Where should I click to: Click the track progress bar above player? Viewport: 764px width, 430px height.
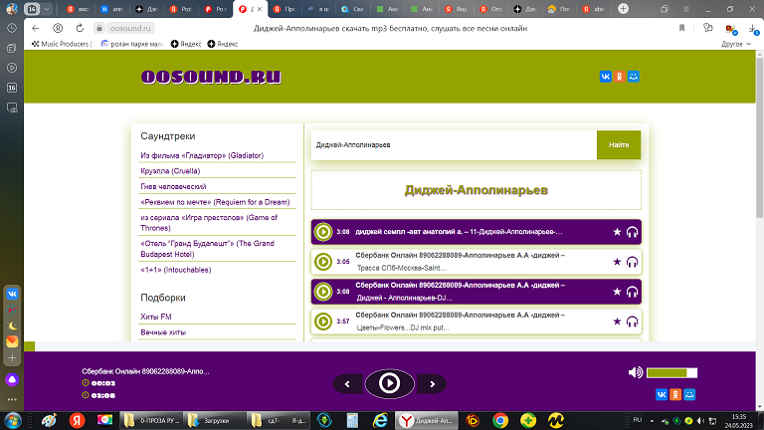click(390, 346)
